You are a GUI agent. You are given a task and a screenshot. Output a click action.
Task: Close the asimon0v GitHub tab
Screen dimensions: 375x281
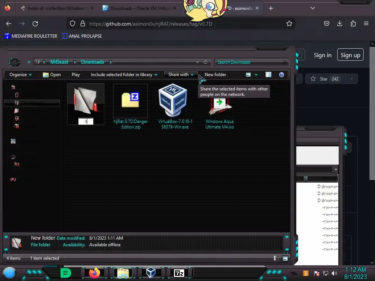257,8
